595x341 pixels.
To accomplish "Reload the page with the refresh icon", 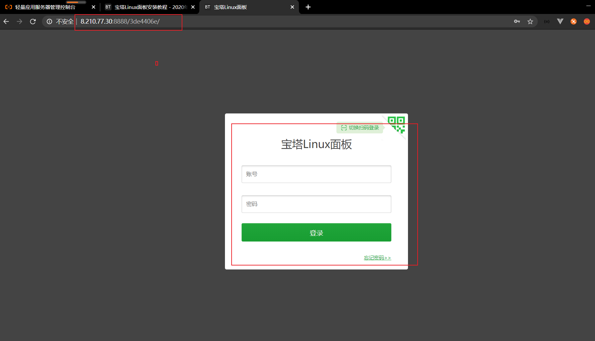I will click(x=33, y=22).
